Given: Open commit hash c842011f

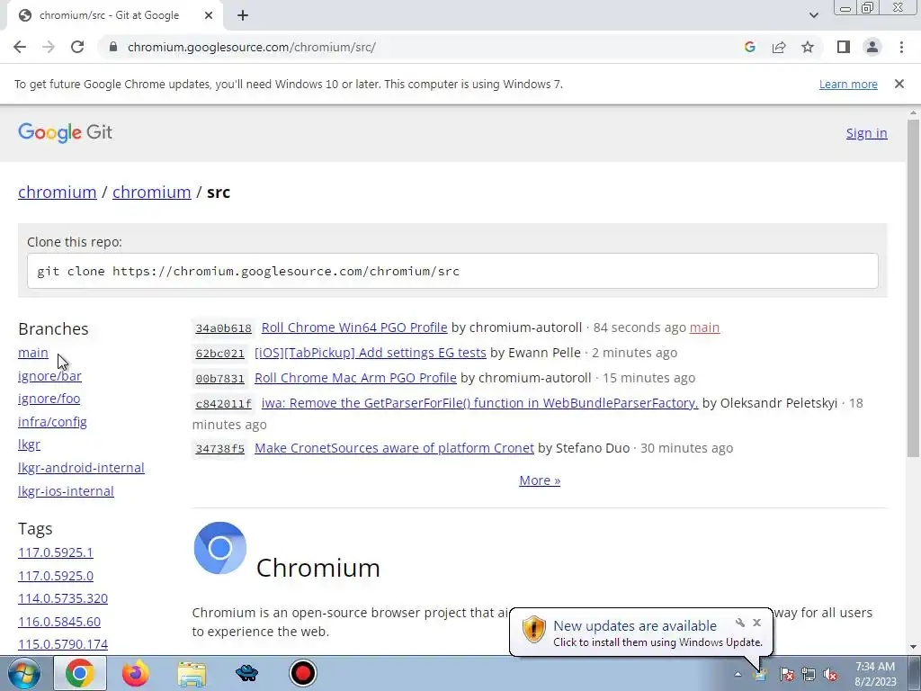Looking at the screenshot, I should [x=223, y=404].
